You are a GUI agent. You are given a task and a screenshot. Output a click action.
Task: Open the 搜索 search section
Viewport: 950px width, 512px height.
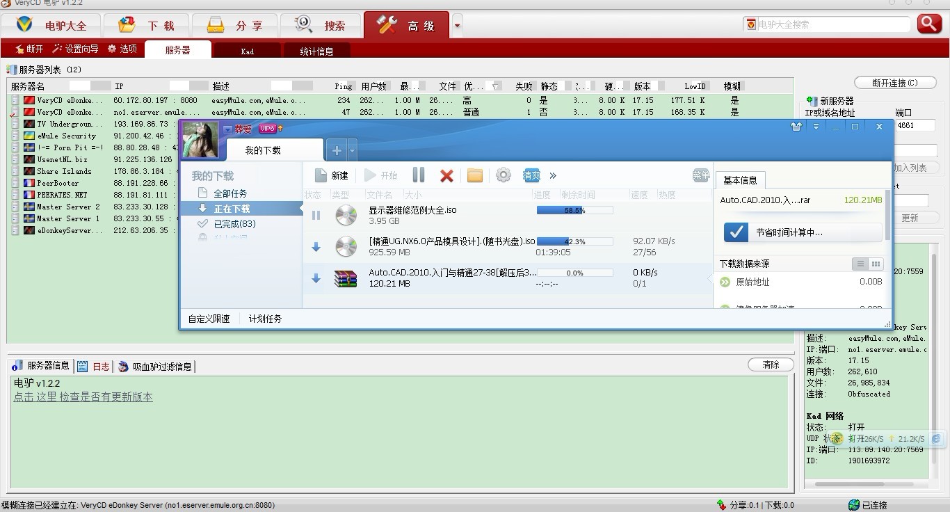pyautogui.click(x=320, y=26)
